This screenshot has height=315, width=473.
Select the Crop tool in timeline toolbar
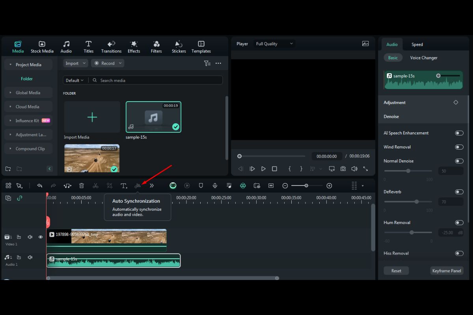[110, 186]
